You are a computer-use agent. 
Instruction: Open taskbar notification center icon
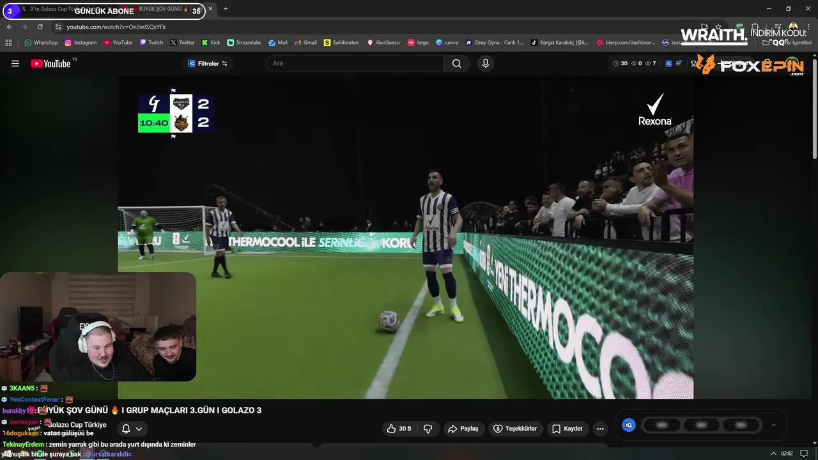point(804,454)
